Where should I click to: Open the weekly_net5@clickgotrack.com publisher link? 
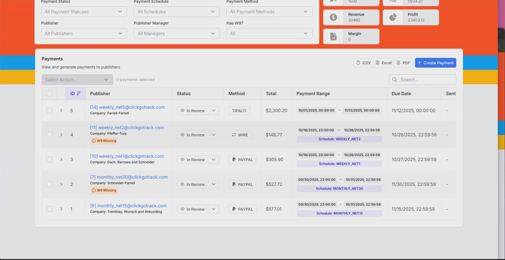click(127, 107)
